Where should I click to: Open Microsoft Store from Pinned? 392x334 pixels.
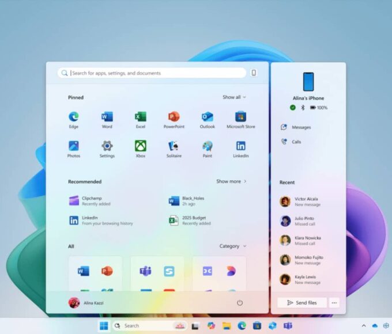[x=241, y=120]
